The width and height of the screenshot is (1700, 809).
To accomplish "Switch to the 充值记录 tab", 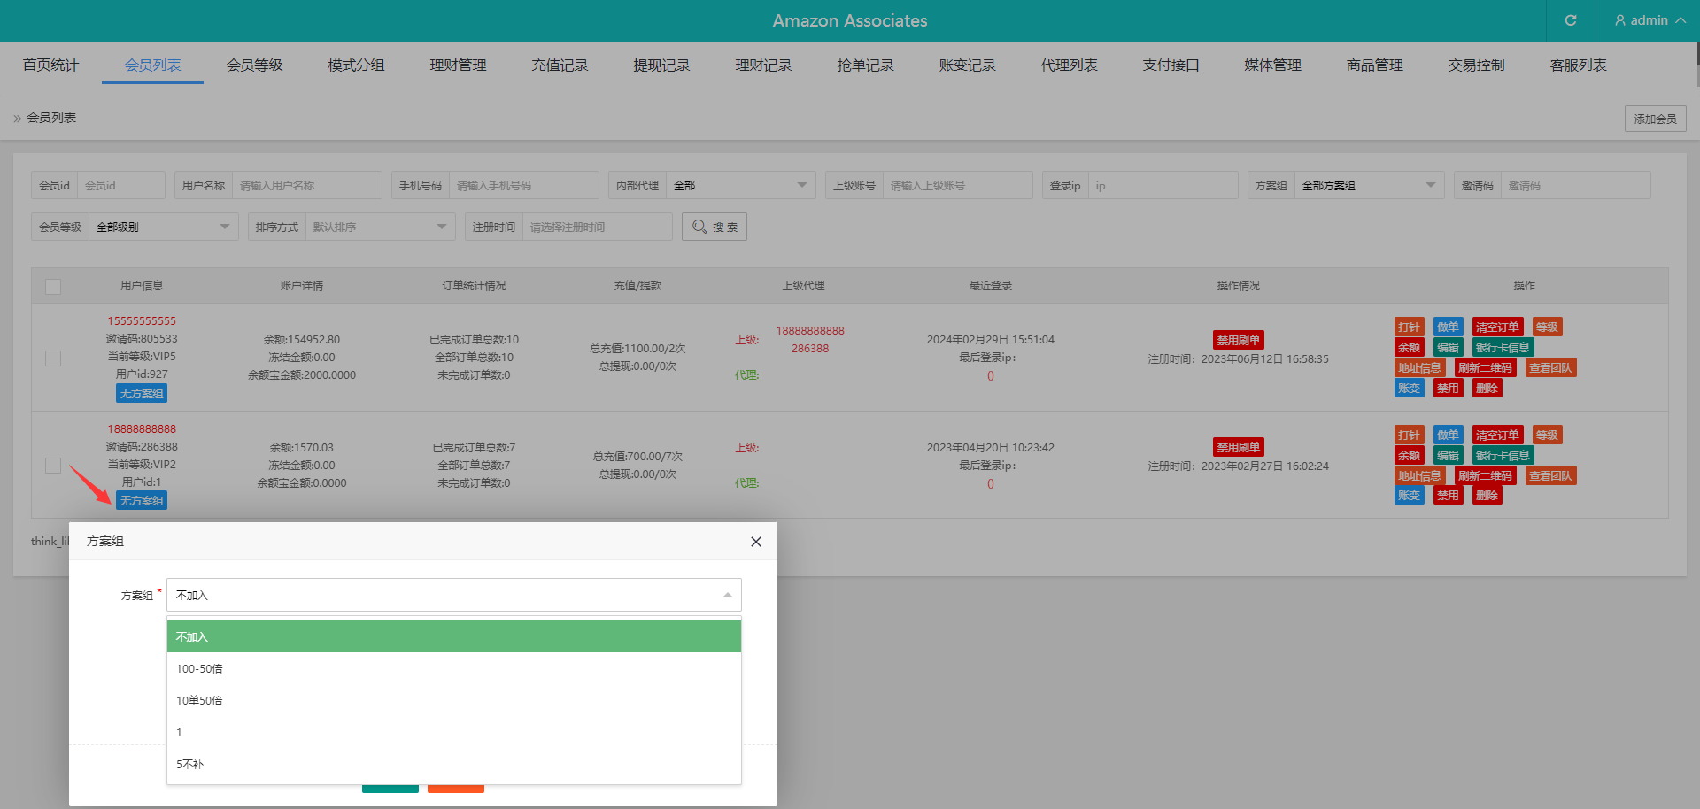I will 560,65.
